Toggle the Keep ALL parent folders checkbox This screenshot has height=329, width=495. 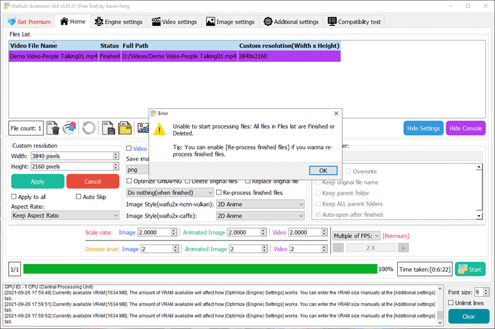tap(318, 203)
